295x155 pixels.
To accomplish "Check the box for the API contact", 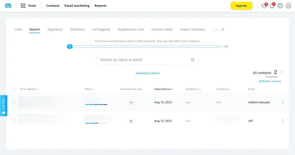I will click(14, 120).
